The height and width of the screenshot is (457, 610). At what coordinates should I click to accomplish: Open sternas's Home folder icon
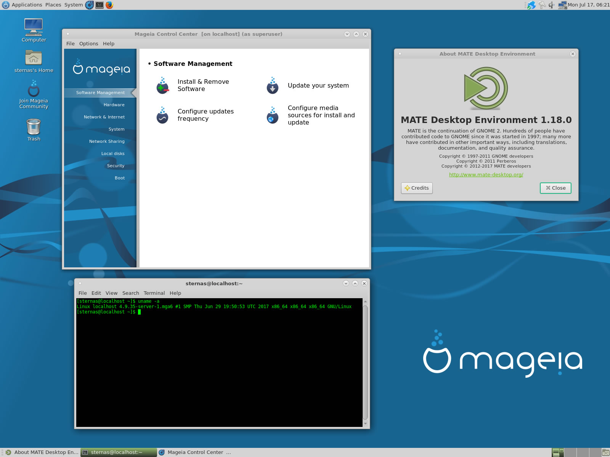34,58
